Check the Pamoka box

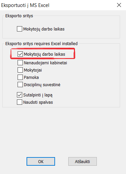point(20,77)
